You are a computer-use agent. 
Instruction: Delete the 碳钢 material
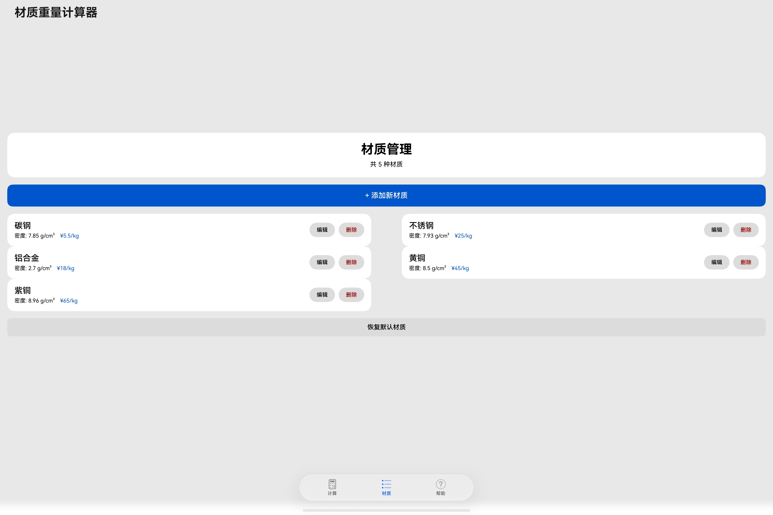pos(351,230)
